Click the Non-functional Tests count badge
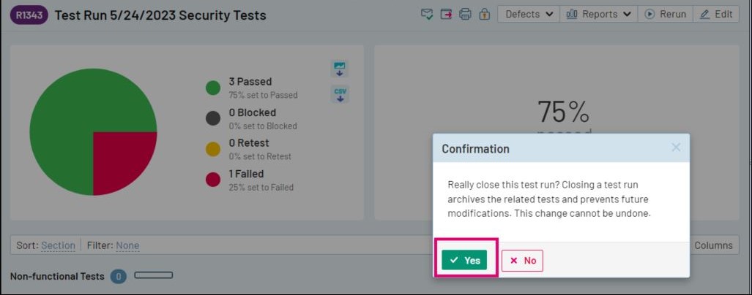The width and height of the screenshot is (752, 295). 118,277
